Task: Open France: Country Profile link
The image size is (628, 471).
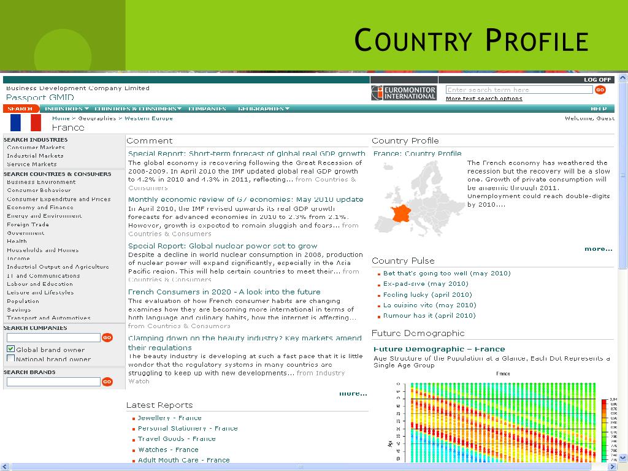Action: (417, 153)
